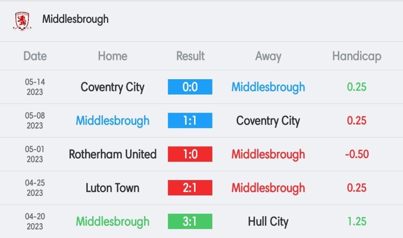Select the Date column header
This screenshot has width=403, height=238.
(35, 56)
